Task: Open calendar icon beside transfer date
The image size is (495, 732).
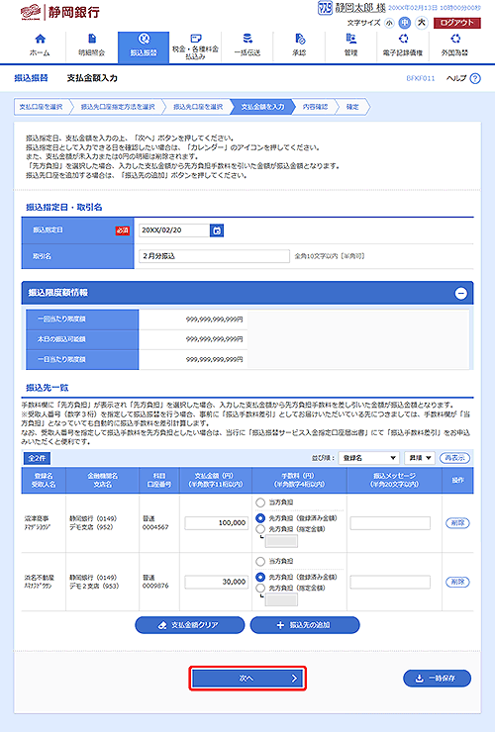Action: 217,230
